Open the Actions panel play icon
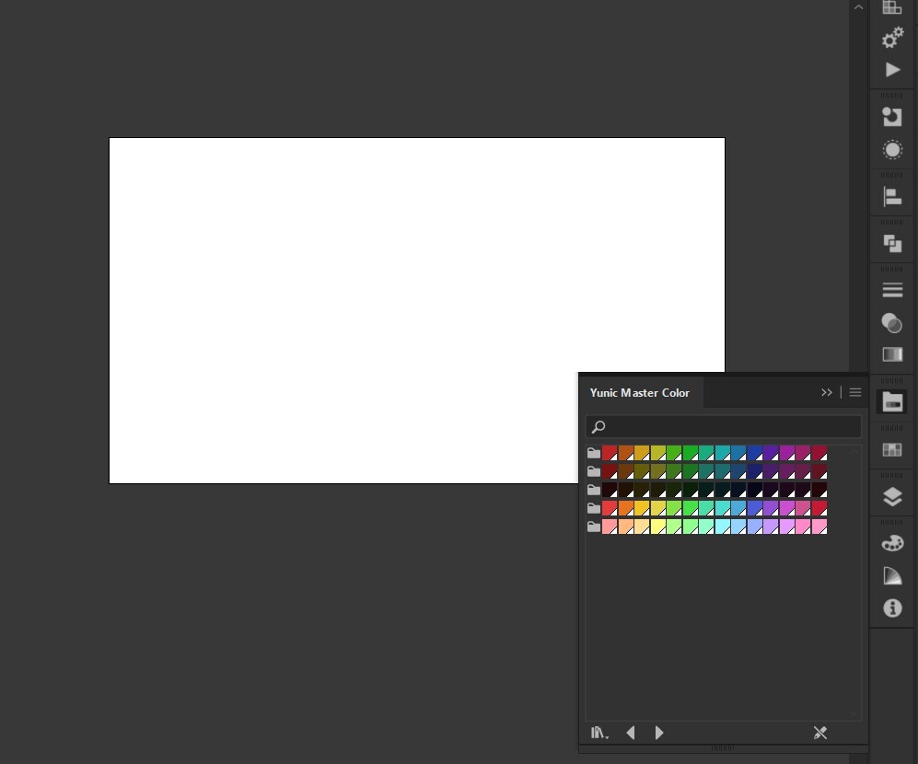The height and width of the screenshot is (764, 918). [892, 70]
